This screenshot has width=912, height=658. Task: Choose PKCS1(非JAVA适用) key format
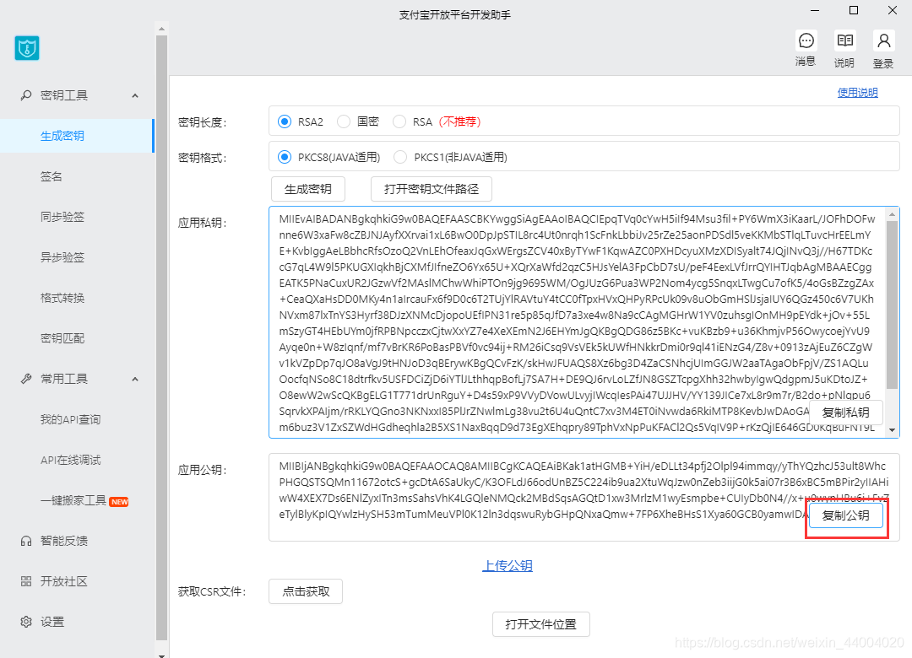400,157
